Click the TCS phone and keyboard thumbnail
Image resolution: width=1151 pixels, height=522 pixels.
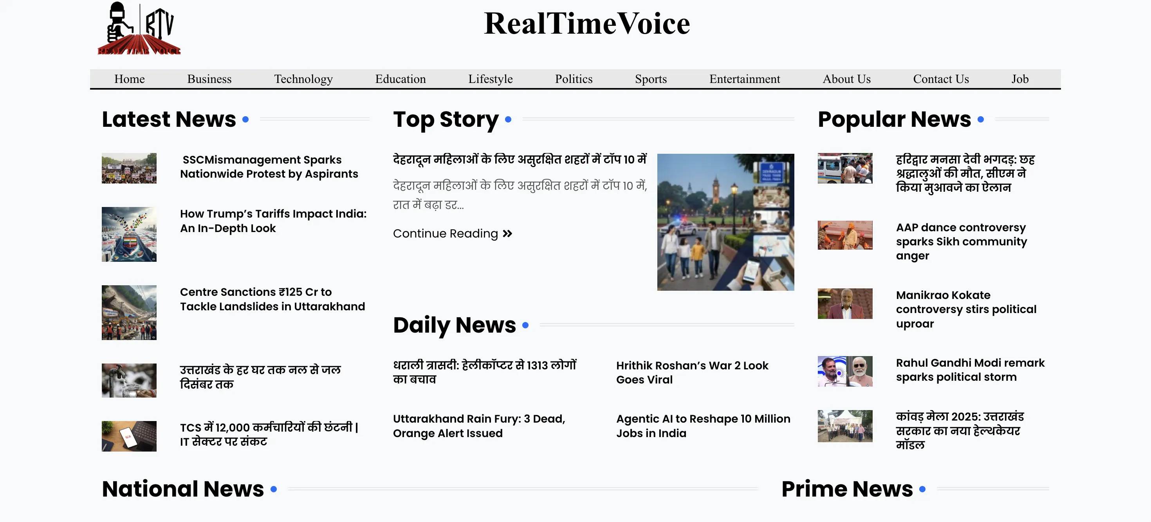(129, 436)
